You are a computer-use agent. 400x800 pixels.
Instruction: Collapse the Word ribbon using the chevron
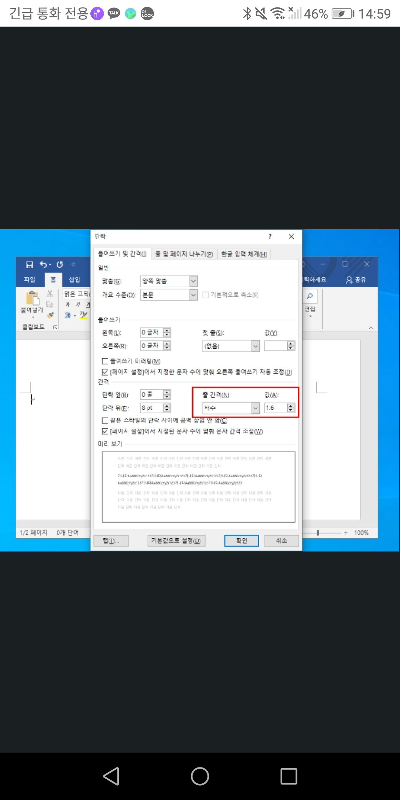tap(371, 328)
